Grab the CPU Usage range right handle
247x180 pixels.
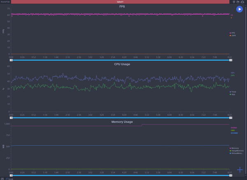231,118
